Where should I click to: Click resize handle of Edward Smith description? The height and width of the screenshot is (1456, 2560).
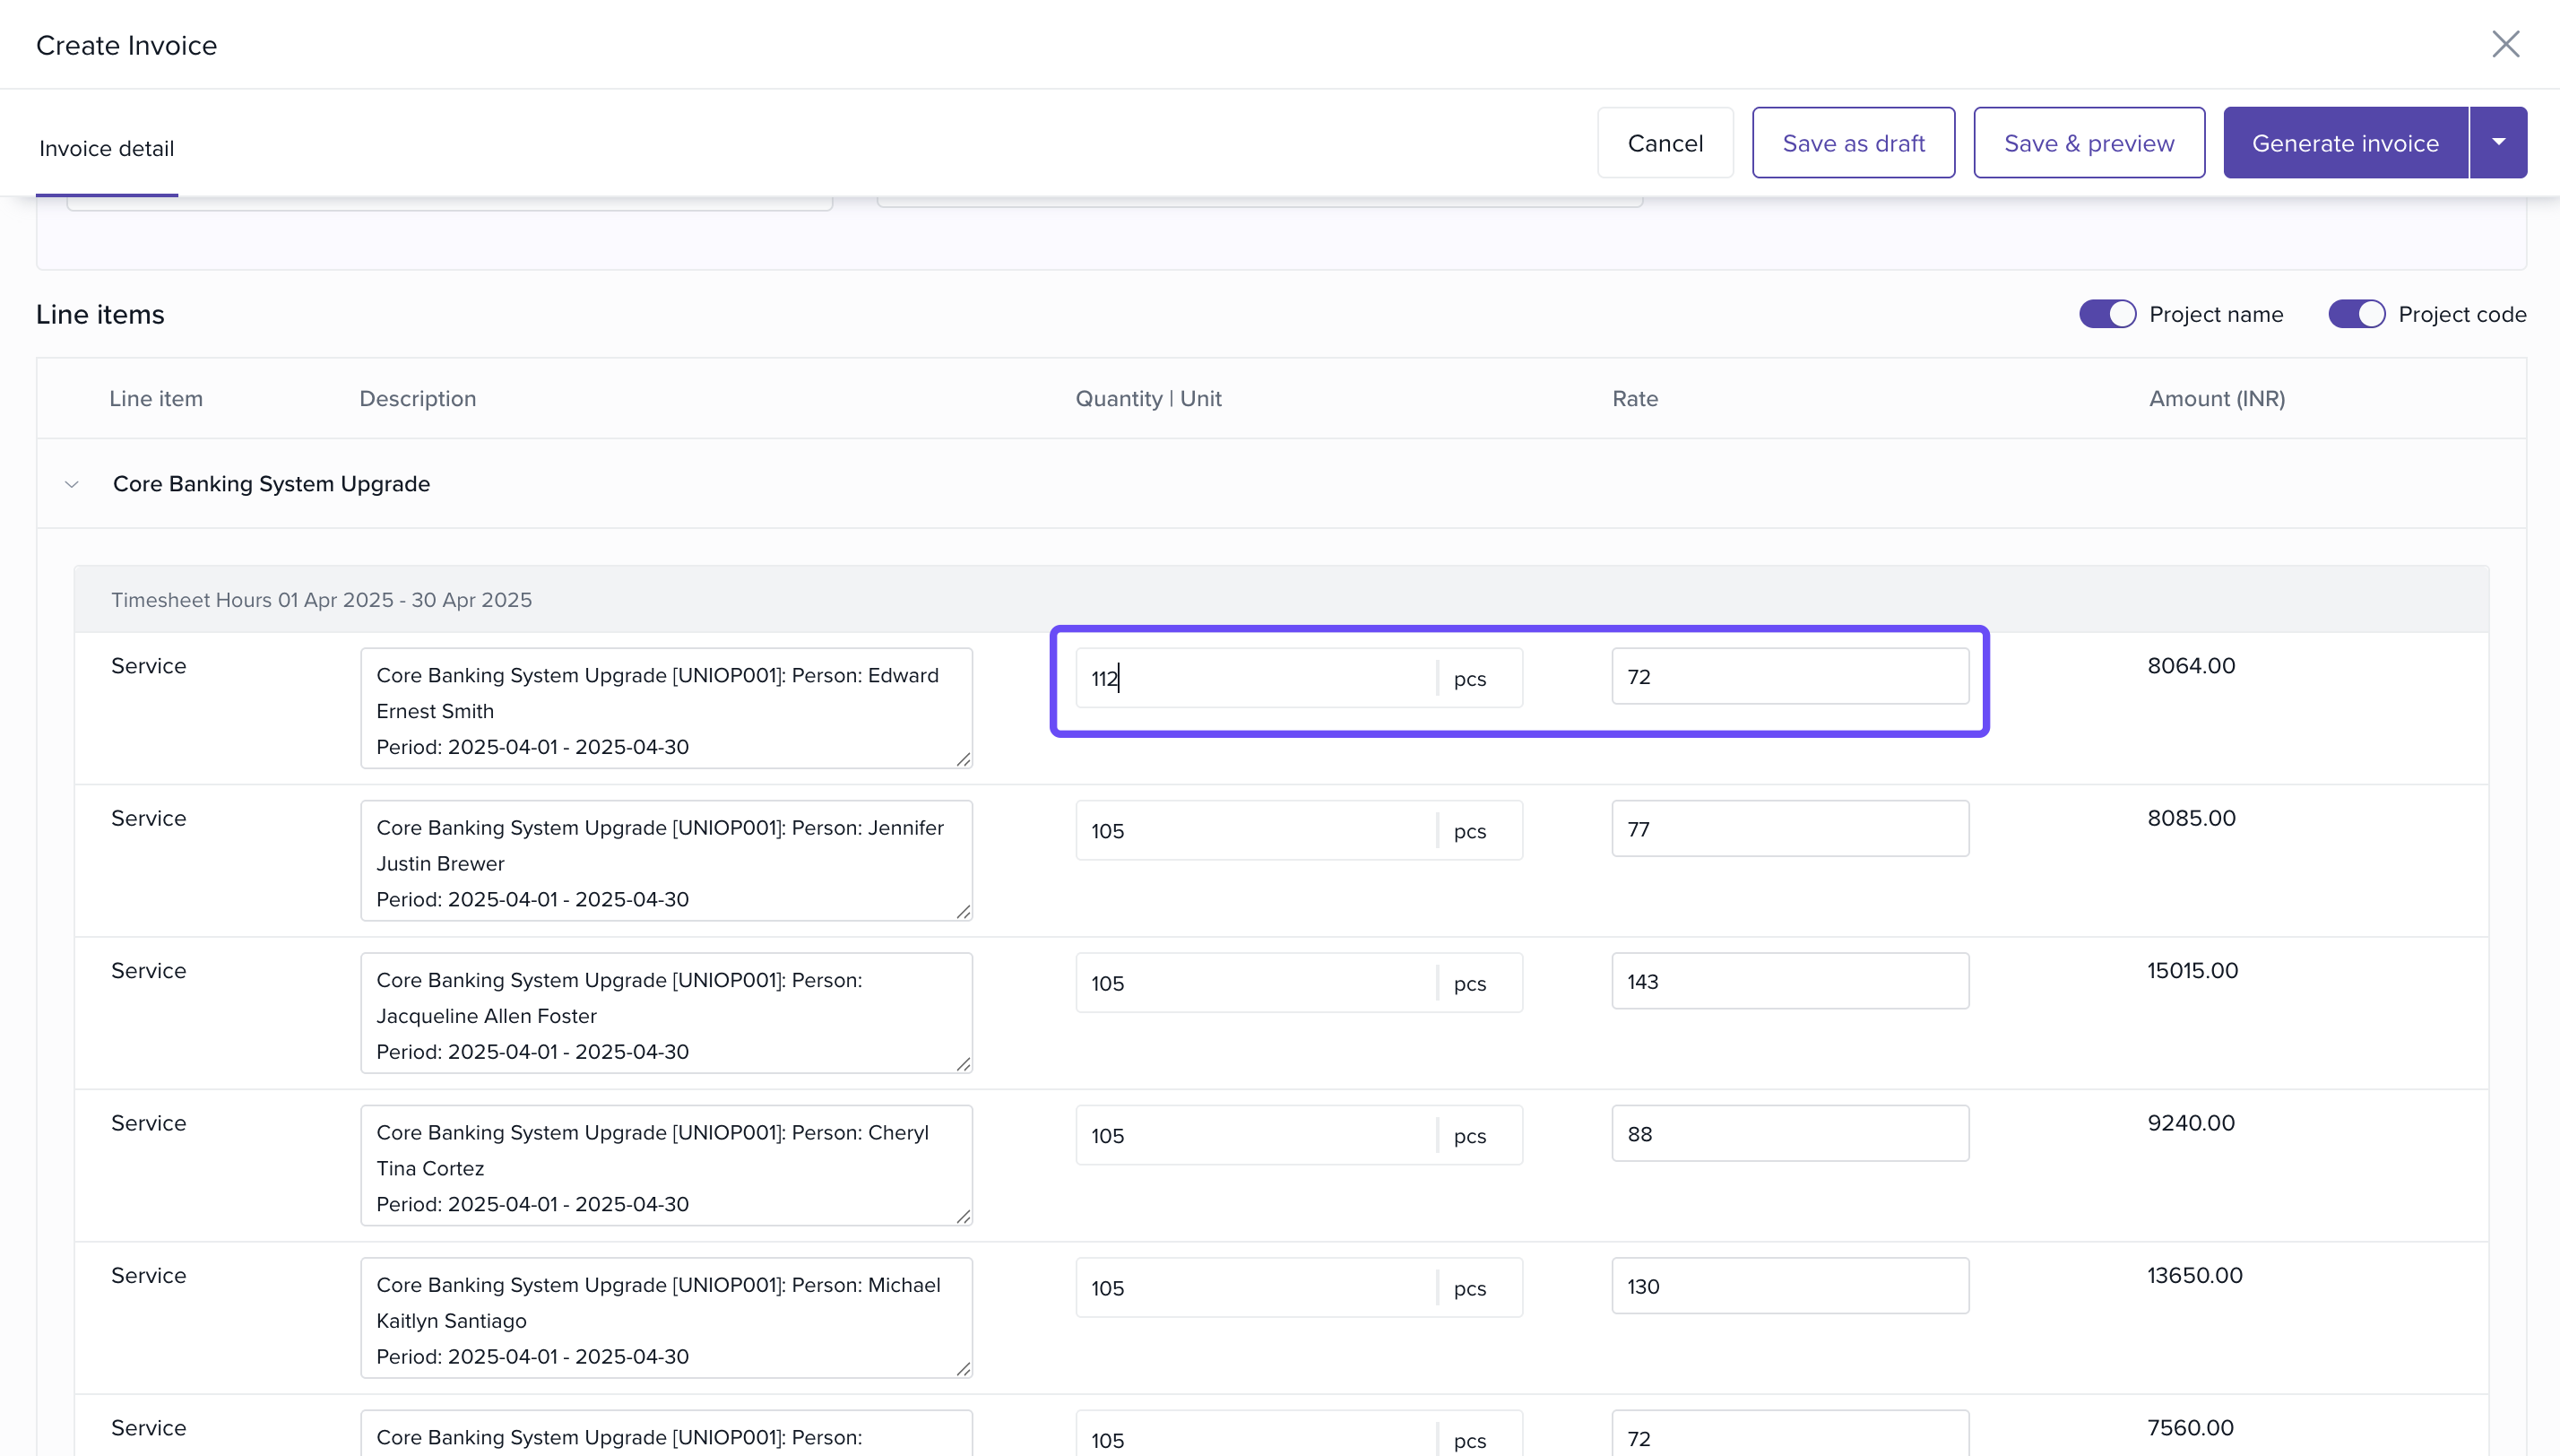pyautogui.click(x=963, y=760)
